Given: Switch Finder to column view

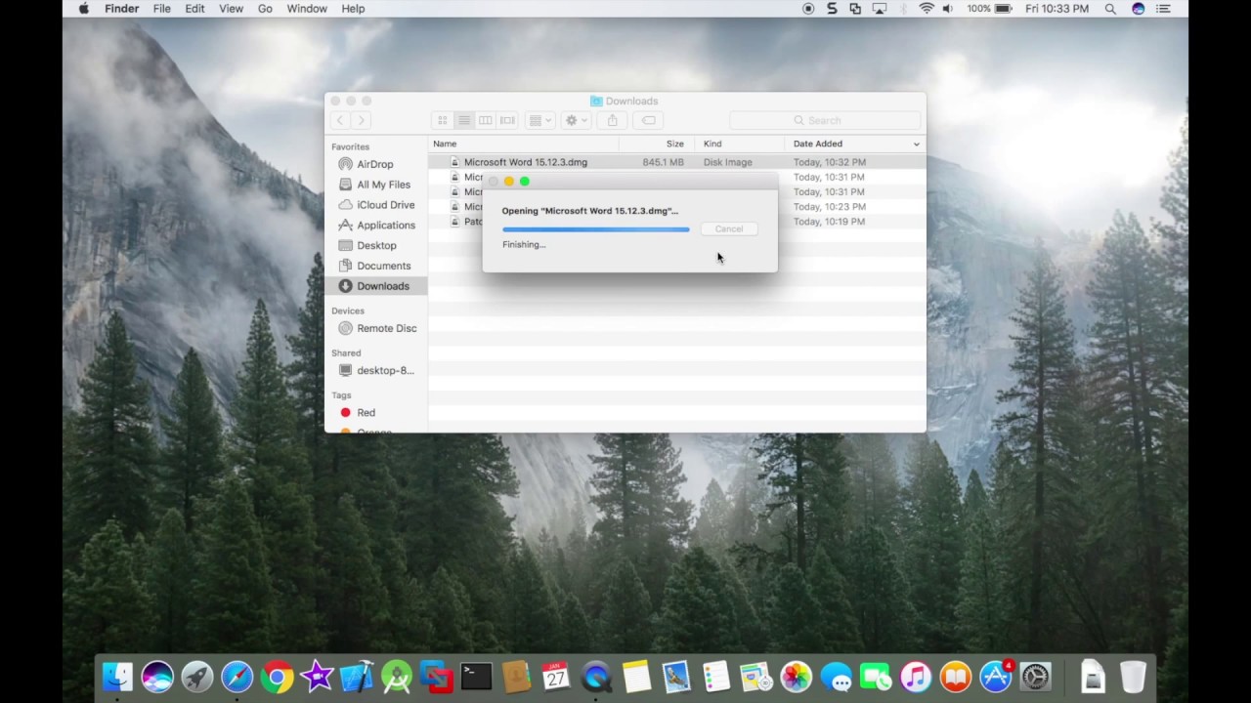Looking at the screenshot, I should point(486,120).
